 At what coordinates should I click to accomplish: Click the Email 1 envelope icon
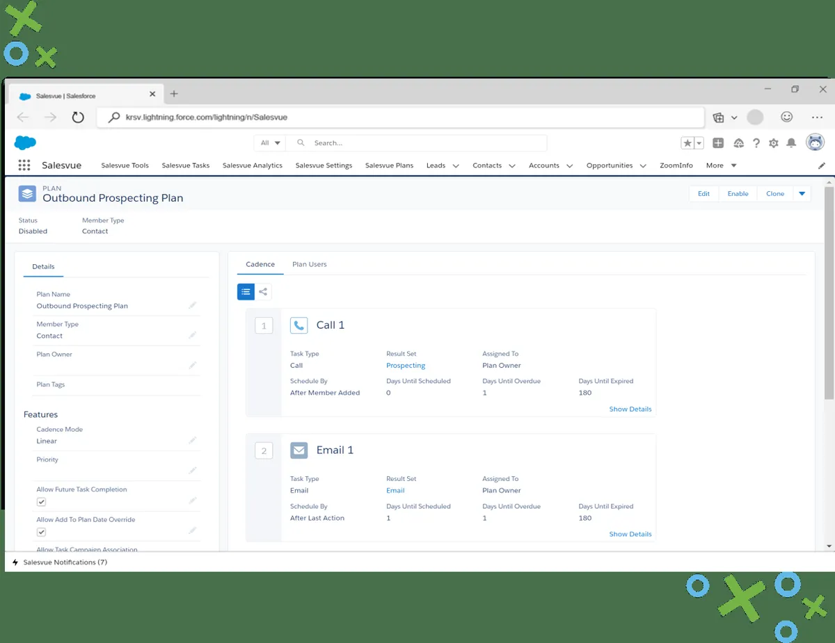[299, 450]
